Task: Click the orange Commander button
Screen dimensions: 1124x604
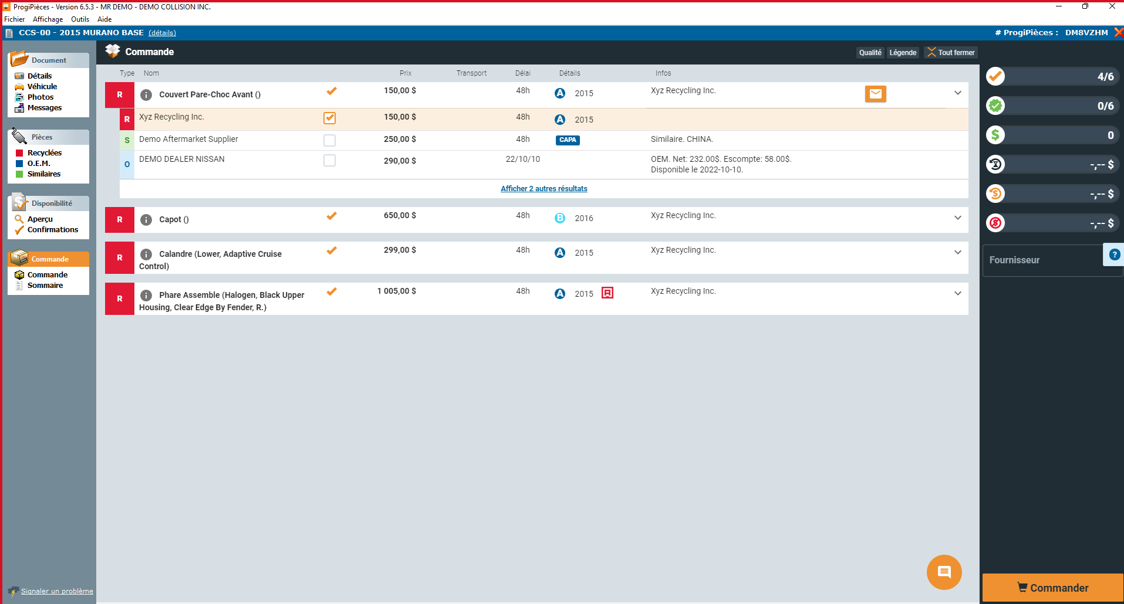Action: [x=1052, y=588]
